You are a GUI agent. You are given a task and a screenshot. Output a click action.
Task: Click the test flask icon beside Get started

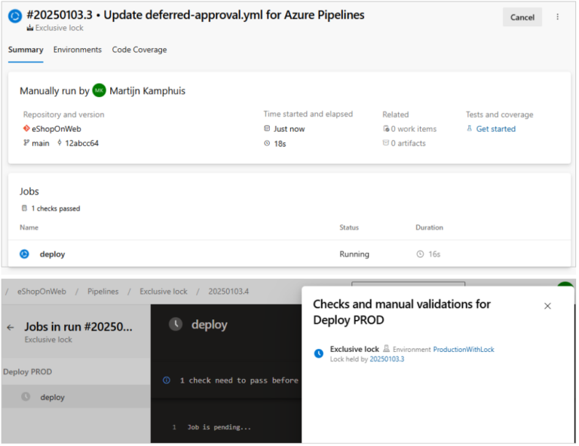pyautogui.click(x=470, y=128)
